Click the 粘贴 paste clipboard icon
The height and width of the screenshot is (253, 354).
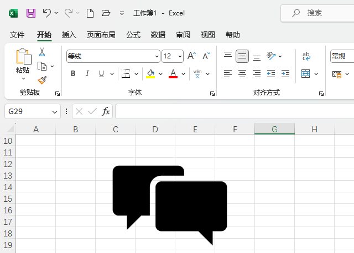(x=23, y=56)
